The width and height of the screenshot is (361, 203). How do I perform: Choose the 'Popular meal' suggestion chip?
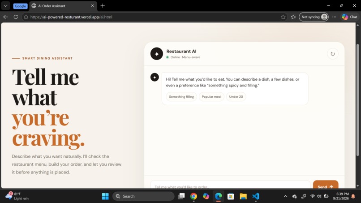pos(211,96)
